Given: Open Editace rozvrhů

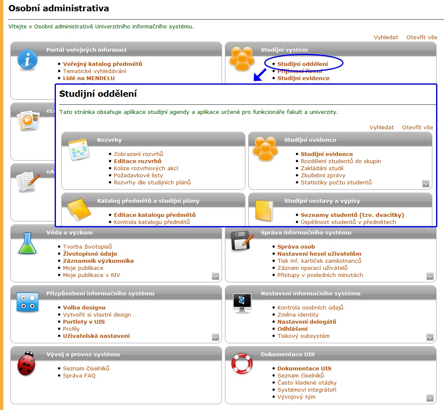Looking at the screenshot, I should (138, 161).
